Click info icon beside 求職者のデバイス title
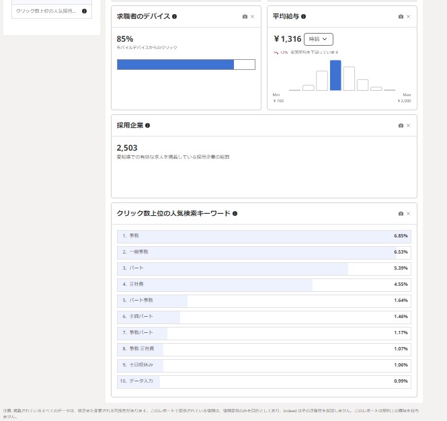 [175, 16]
